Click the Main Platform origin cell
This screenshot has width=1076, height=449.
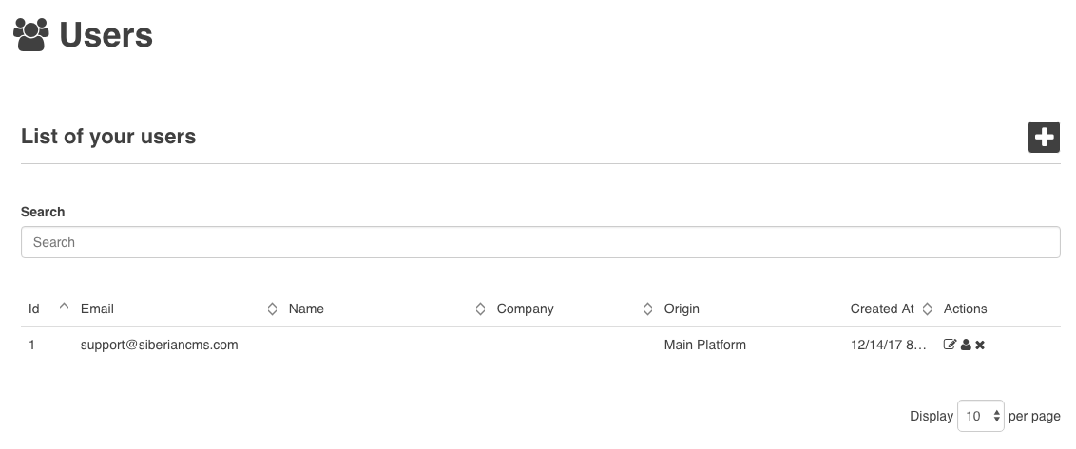704,345
